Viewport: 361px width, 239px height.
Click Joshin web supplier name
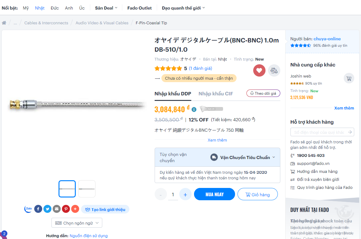pyautogui.click(x=300, y=76)
